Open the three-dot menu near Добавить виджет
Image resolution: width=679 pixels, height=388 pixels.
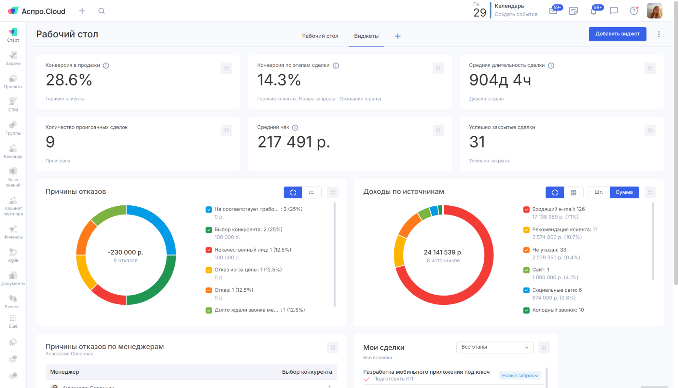point(659,34)
